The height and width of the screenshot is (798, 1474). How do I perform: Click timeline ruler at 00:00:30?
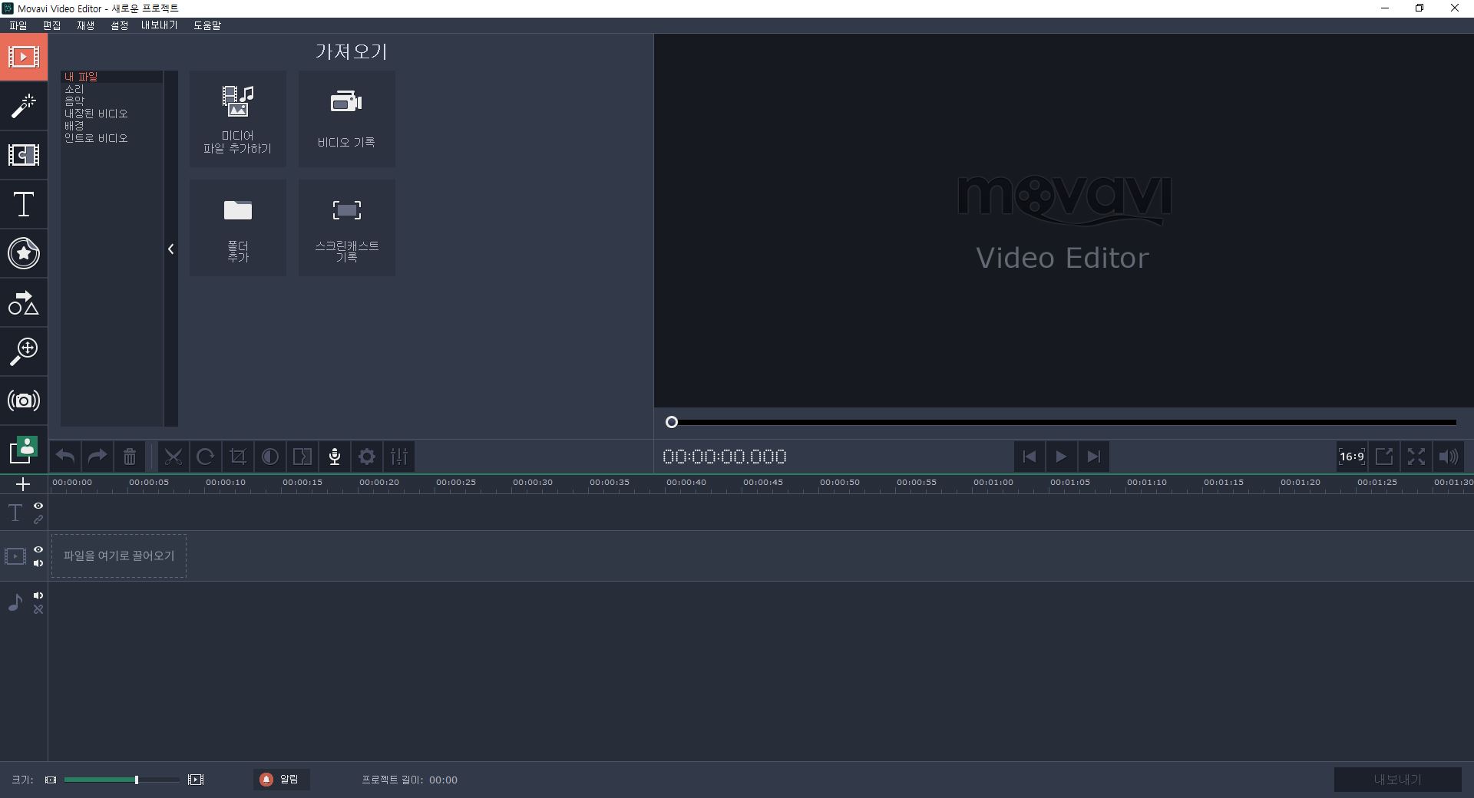pyautogui.click(x=533, y=483)
